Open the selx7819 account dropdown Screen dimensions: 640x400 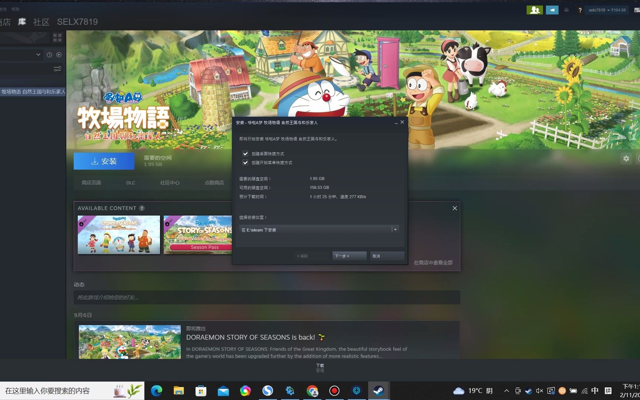[x=607, y=10]
